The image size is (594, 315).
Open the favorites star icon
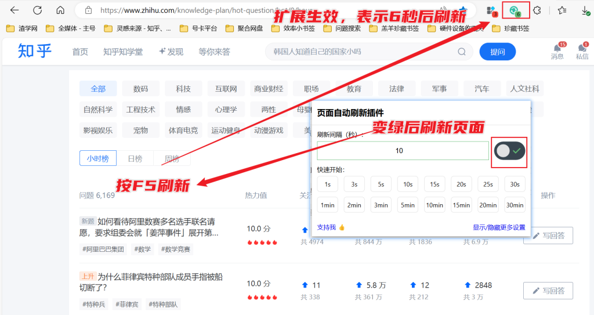click(562, 10)
